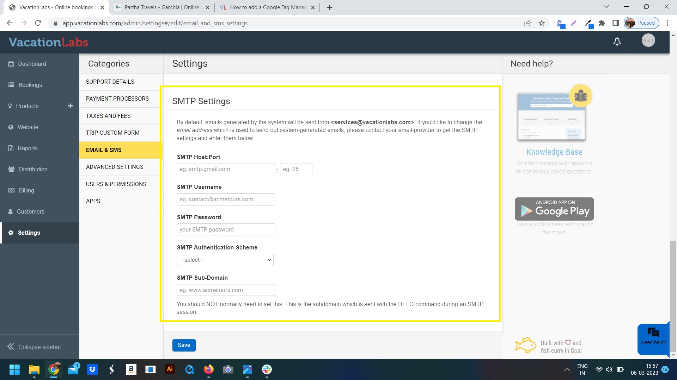Image resolution: width=677 pixels, height=380 pixels.
Task: Open the Chrome tab search dropdown arrow
Action: coord(606,7)
